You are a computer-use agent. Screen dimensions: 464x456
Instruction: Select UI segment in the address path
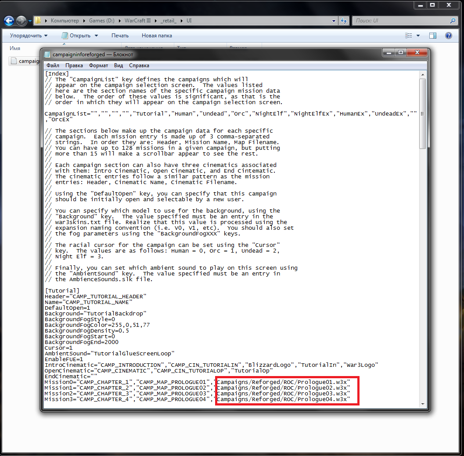coord(189,21)
